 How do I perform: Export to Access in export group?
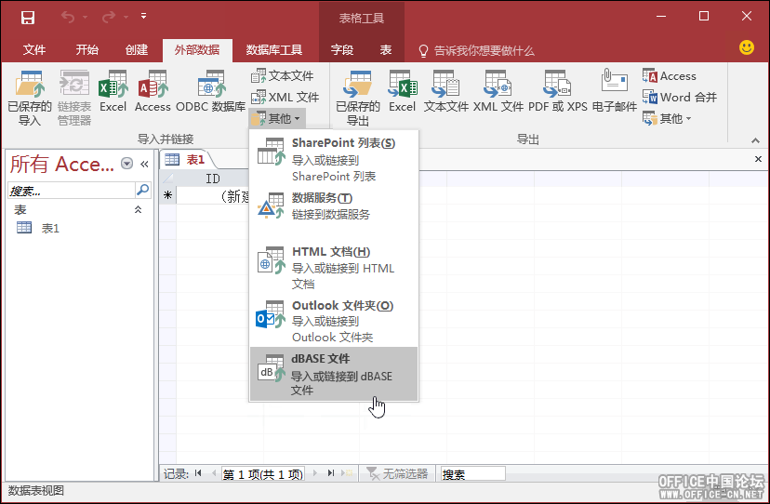click(x=670, y=75)
